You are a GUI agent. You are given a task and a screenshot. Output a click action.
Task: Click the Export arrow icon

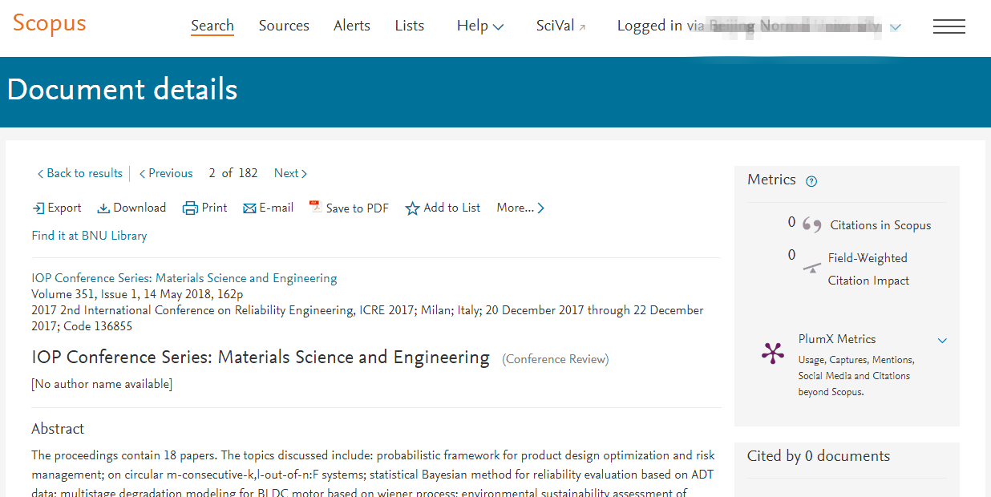(x=38, y=208)
